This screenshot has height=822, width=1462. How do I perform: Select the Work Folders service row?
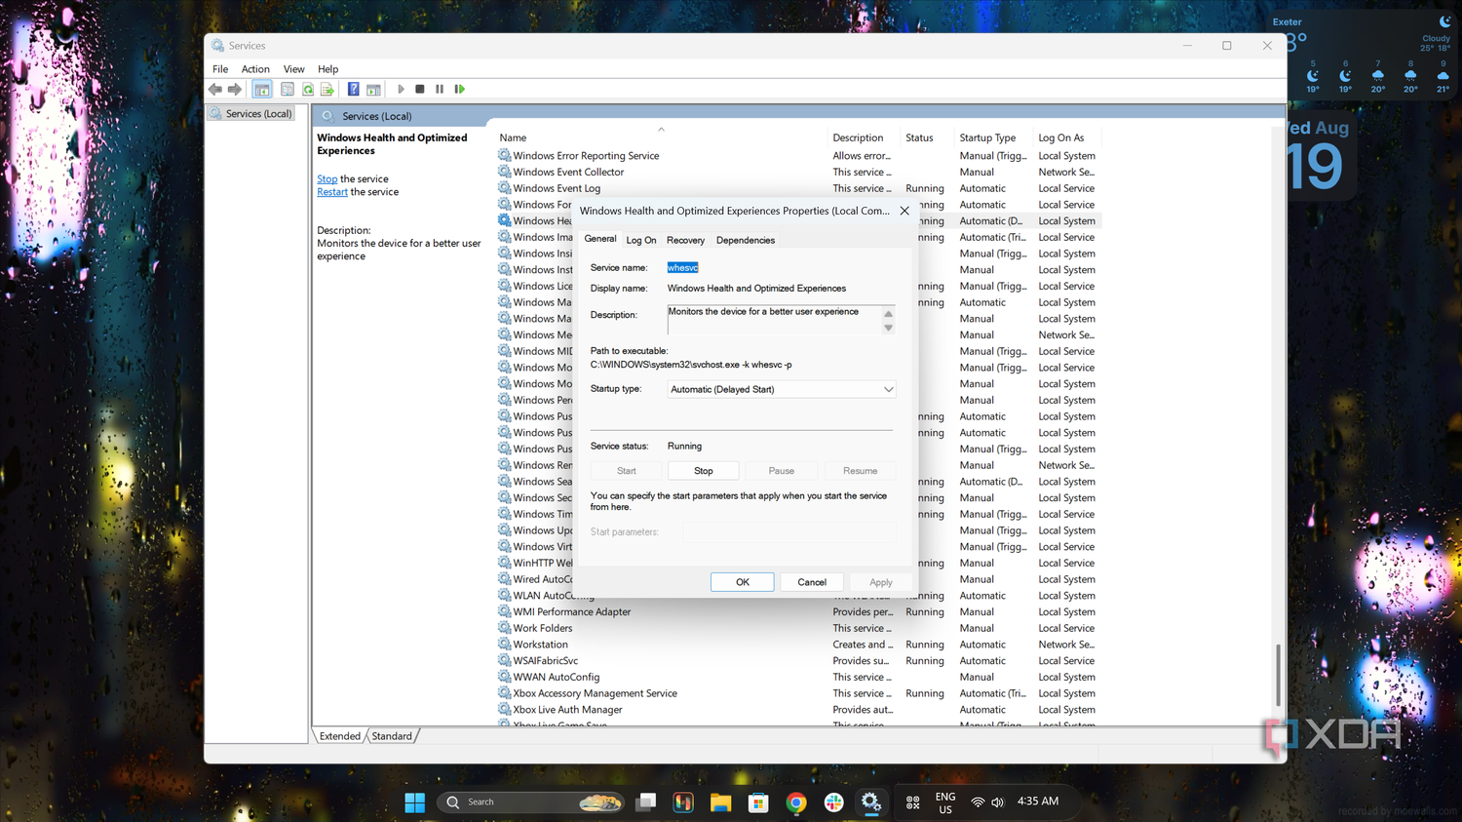tap(798, 629)
